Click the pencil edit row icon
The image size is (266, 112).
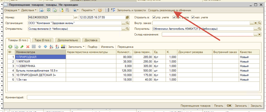click(x=22, y=47)
